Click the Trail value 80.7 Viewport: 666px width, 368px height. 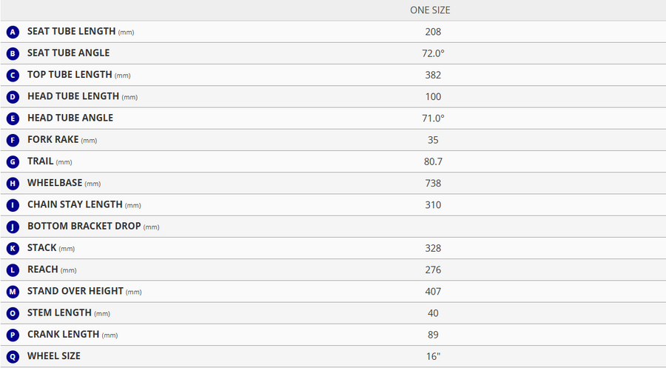(433, 161)
